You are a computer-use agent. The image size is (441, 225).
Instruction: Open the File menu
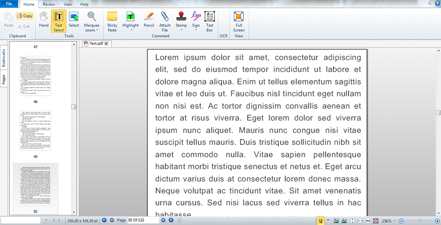click(9, 4)
